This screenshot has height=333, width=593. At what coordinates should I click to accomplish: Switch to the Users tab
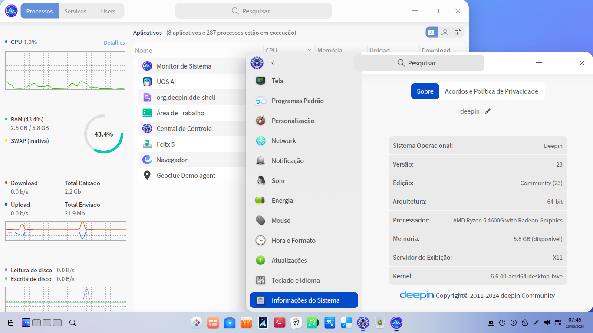coord(108,11)
